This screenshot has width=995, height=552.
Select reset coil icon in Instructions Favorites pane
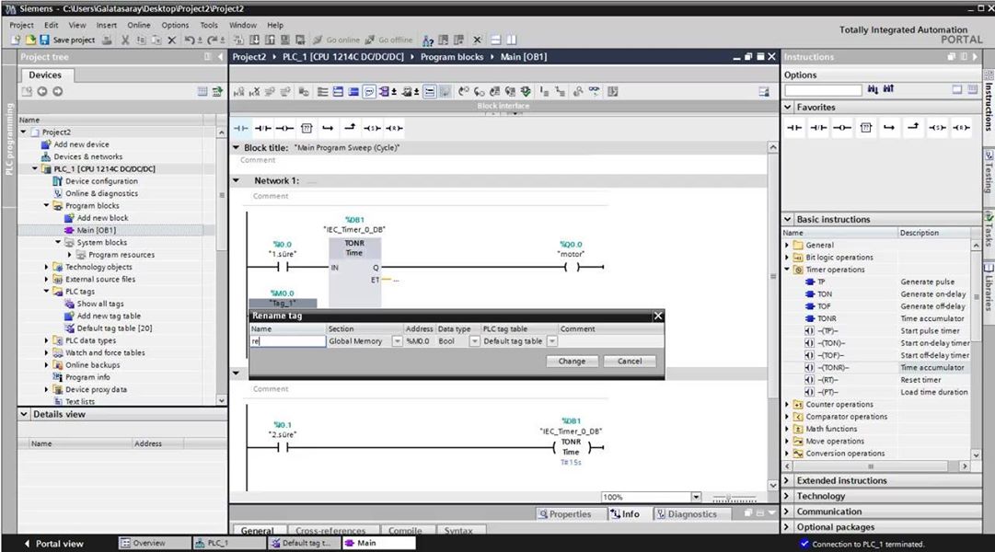pyautogui.click(x=961, y=128)
